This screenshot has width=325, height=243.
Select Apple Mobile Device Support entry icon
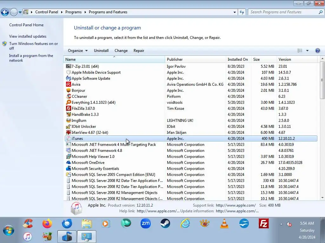click(69, 72)
